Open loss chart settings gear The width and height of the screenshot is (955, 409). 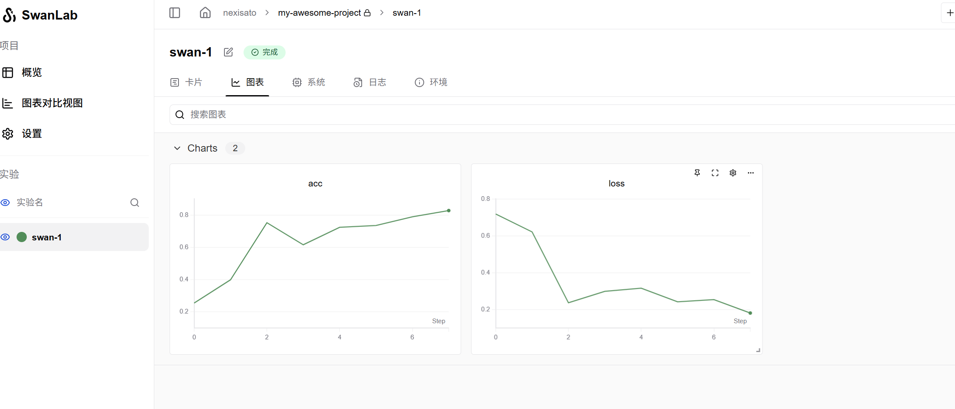(x=733, y=173)
